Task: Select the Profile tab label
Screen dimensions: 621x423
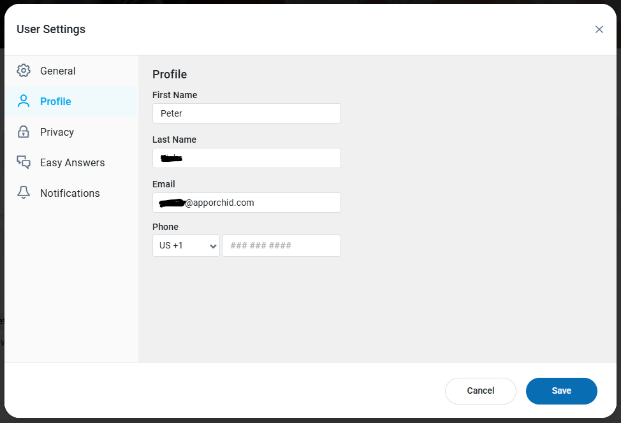Action: click(55, 101)
